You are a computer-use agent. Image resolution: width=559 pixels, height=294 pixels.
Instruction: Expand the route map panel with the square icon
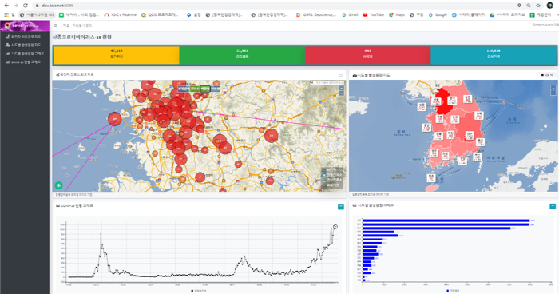point(341,75)
